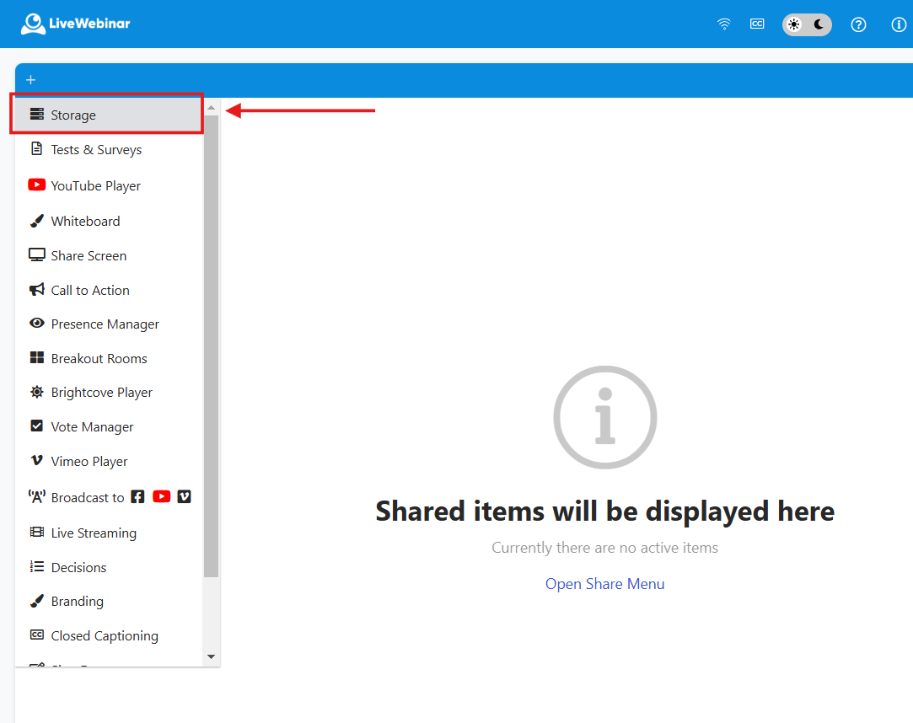Screen dimensions: 913x723
Task: Open Closed Captioning settings
Action: point(104,635)
